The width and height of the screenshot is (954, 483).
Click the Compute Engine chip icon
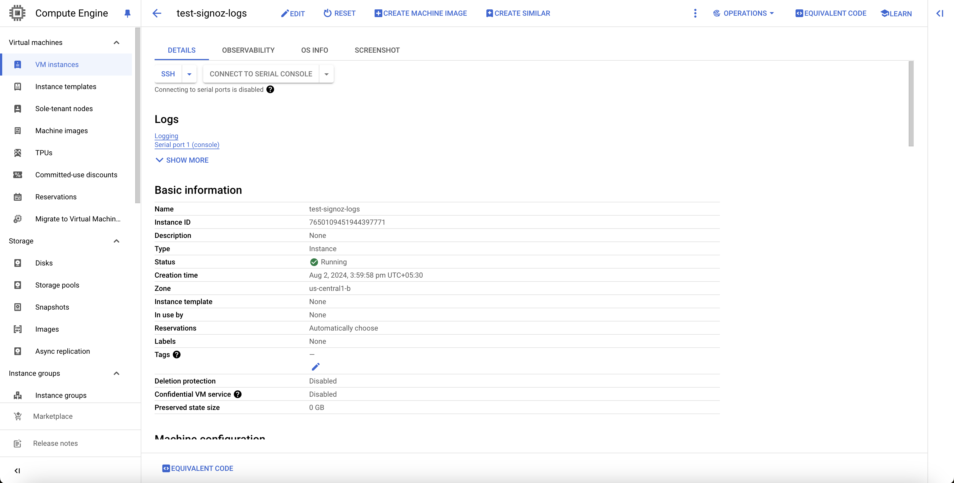pos(17,13)
